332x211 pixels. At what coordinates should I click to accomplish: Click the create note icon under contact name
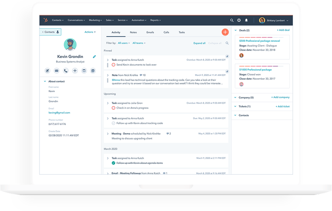[x=47, y=71]
